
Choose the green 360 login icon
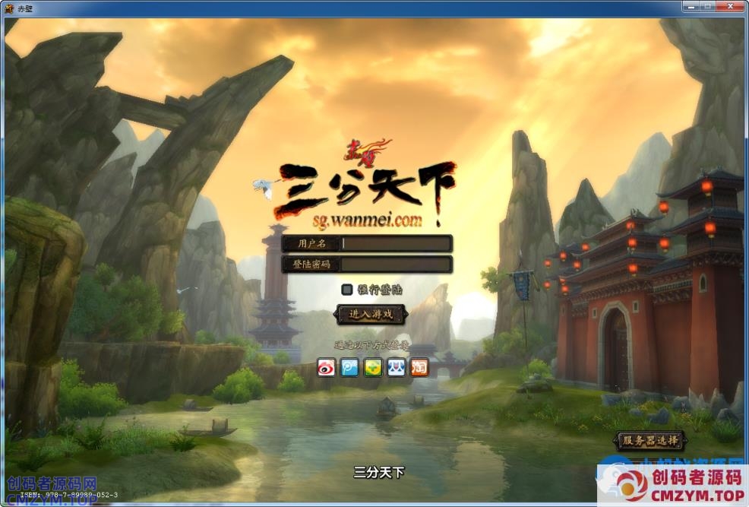pos(373,368)
